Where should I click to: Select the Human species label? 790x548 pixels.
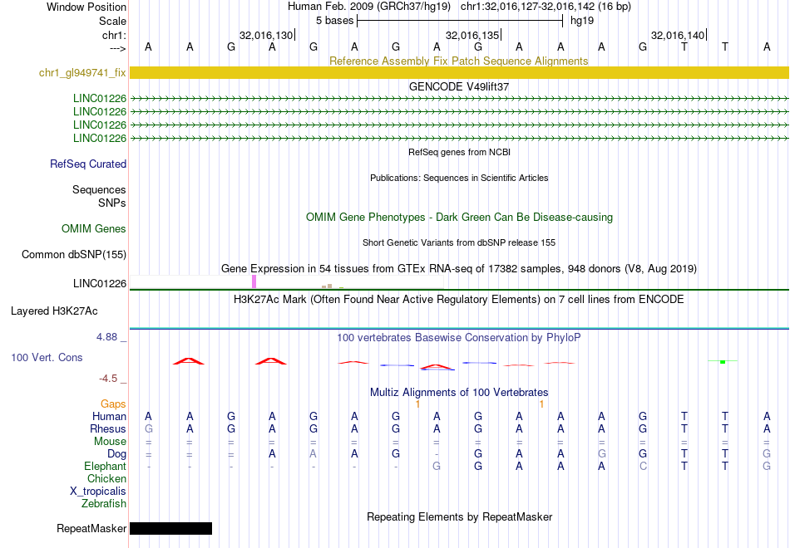(x=109, y=417)
